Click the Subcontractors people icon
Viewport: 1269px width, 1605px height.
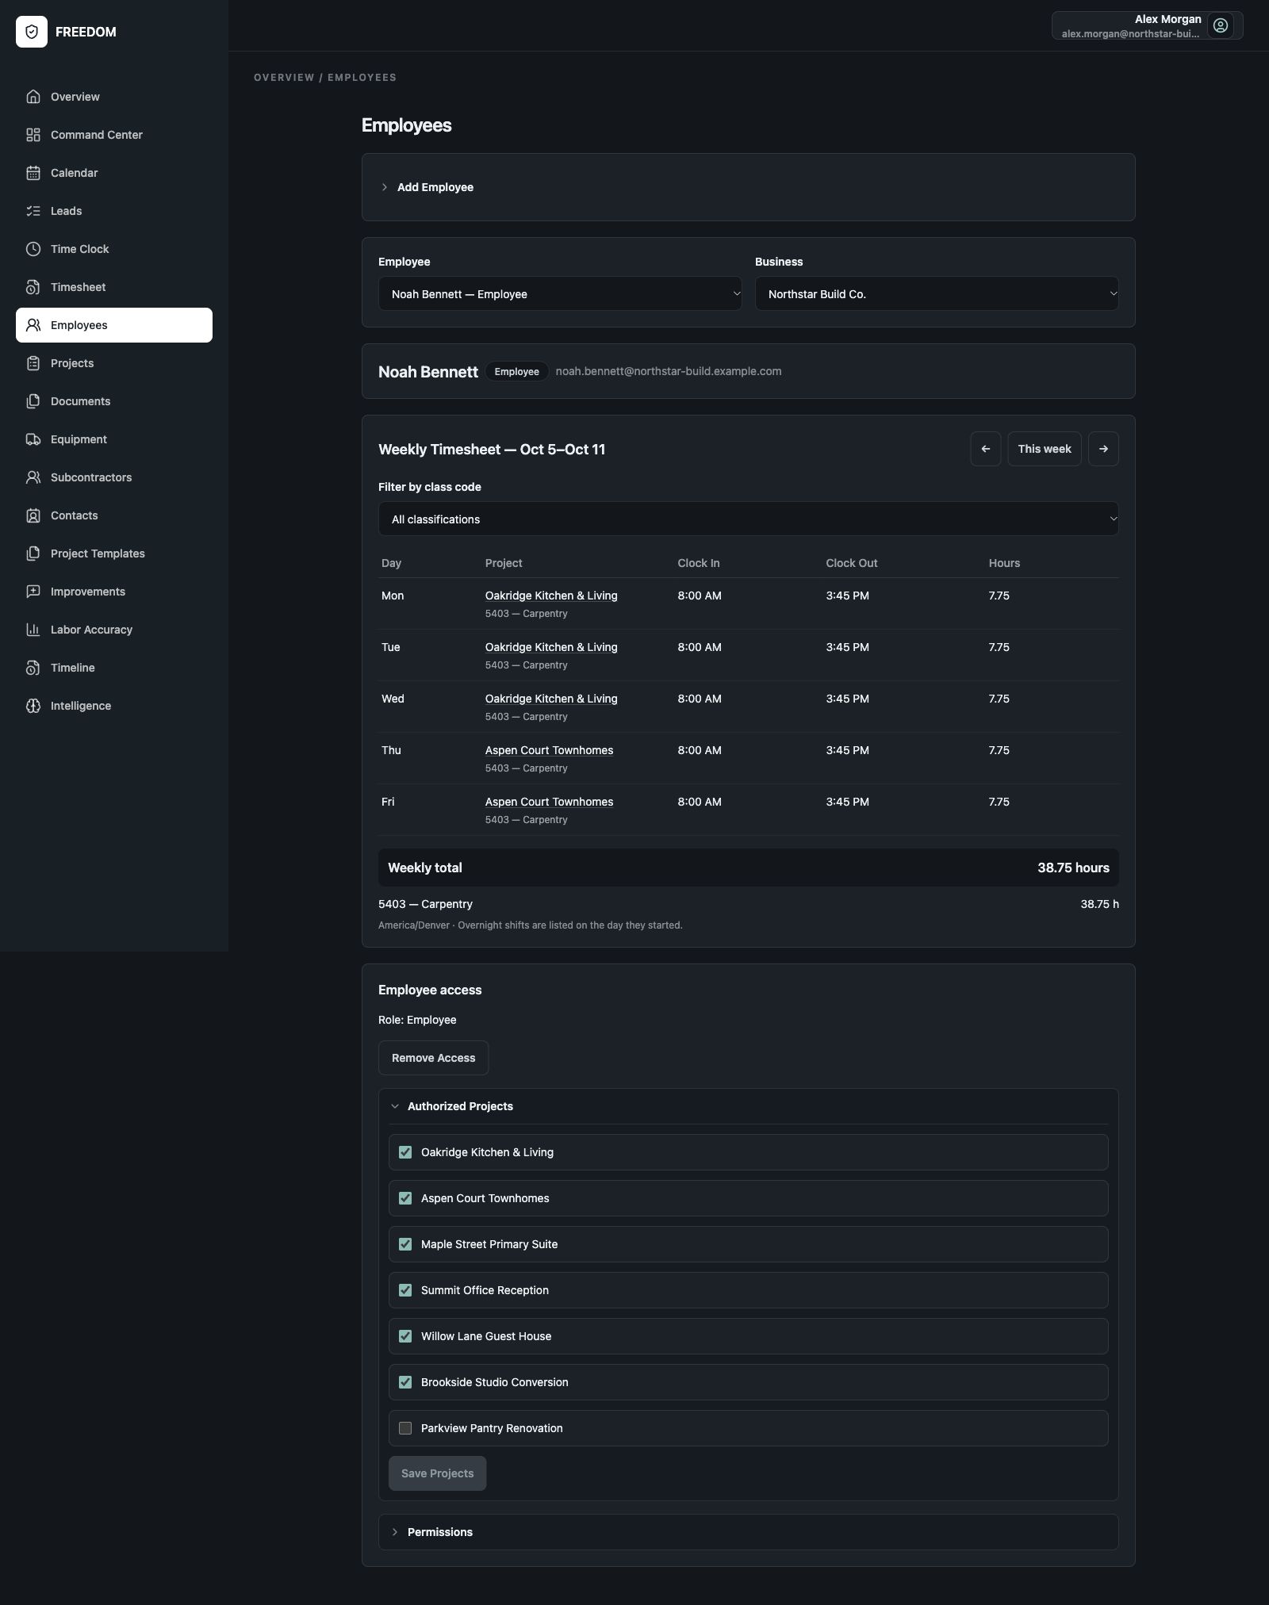[33, 477]
